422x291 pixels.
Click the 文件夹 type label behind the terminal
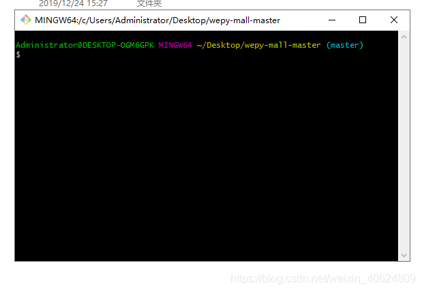[149, 3]
